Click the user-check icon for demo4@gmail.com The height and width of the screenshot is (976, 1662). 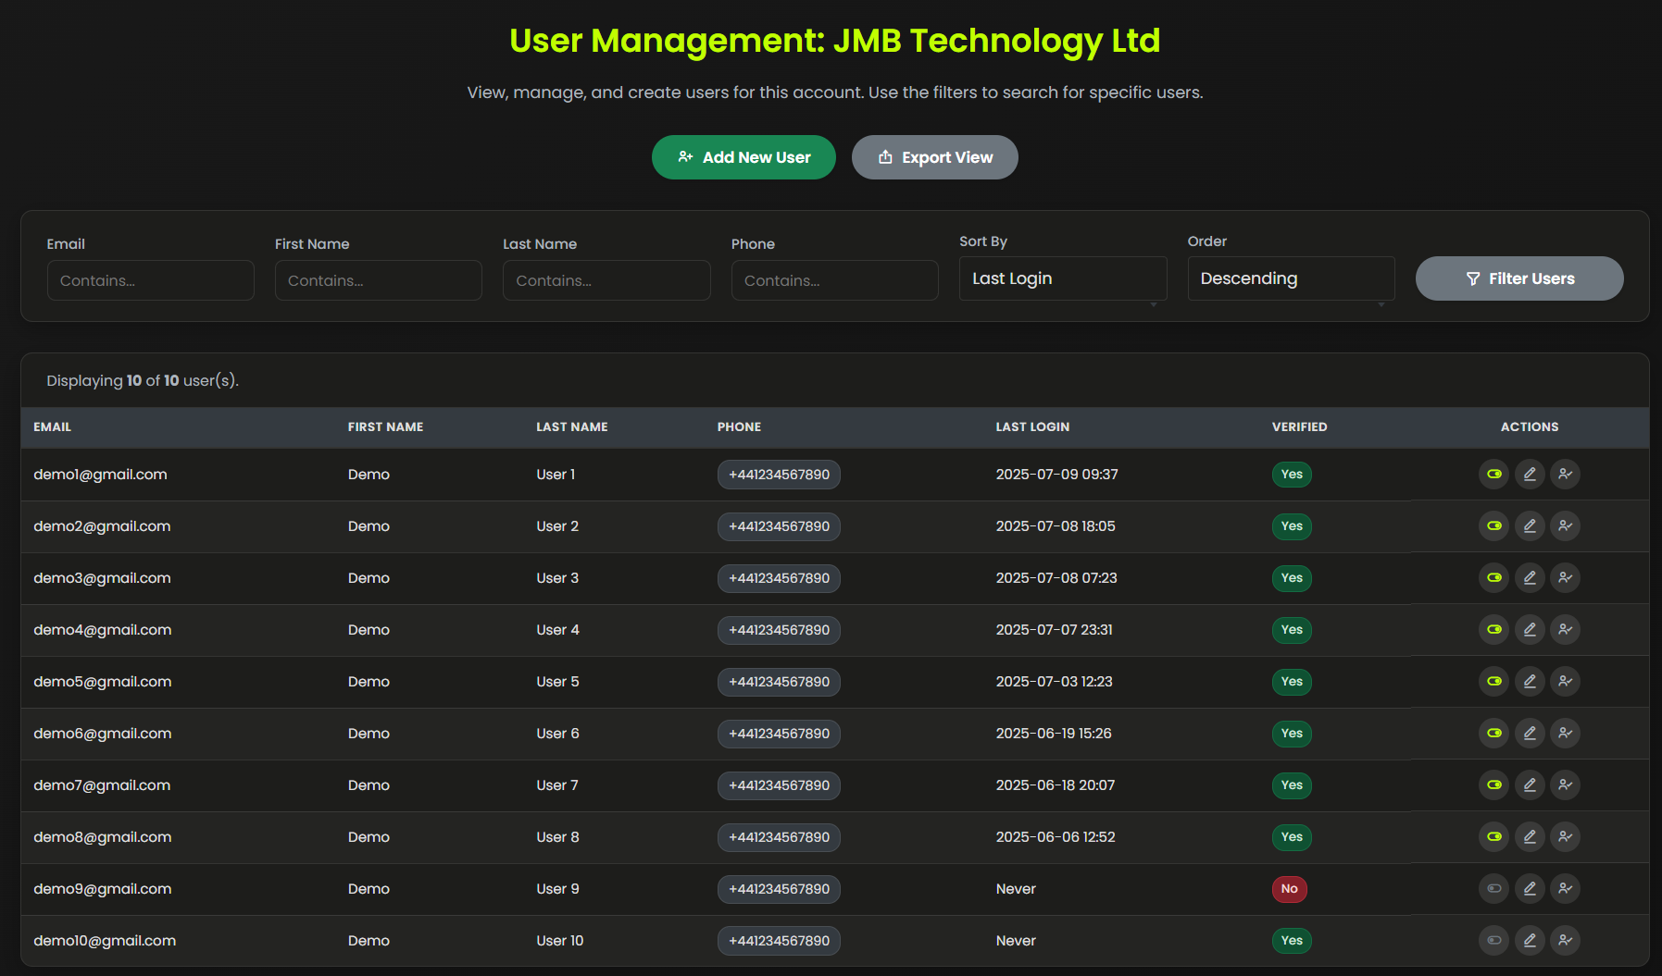pos(1565,630)
